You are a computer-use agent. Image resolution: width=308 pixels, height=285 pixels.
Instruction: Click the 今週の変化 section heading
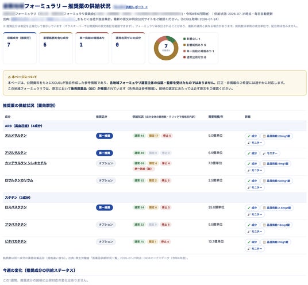coord(39,271)
